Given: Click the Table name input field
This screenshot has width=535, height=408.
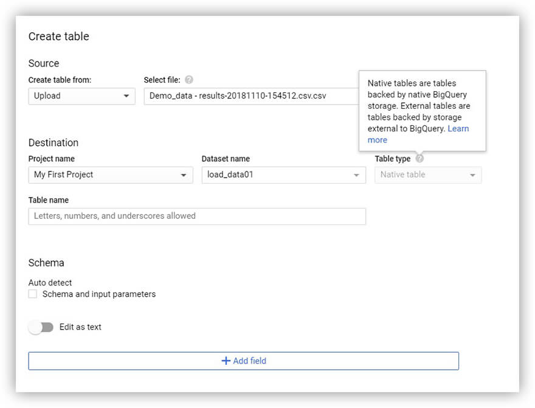Looking at the screenshot, I should click(197, 216).
